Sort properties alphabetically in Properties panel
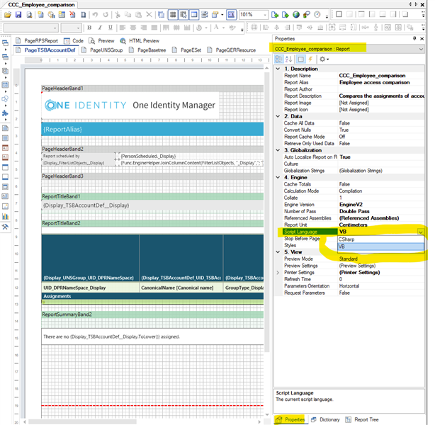 point(289,59)
